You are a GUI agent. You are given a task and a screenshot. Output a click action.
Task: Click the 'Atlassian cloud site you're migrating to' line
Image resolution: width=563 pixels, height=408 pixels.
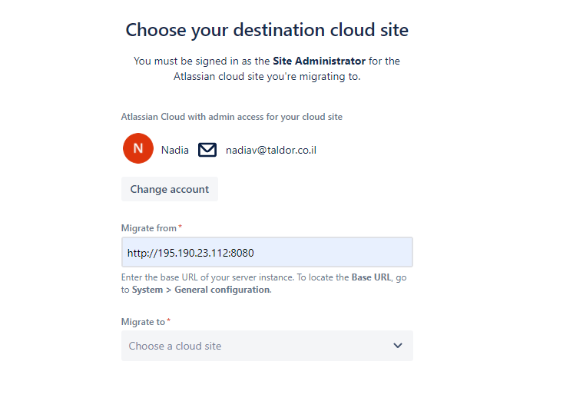pos(267,77)
